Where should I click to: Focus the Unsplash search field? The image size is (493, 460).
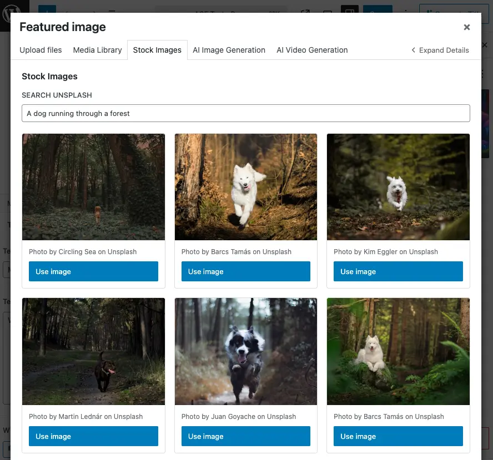245,113
